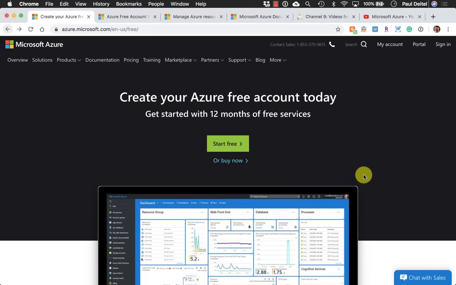
Task: Click the Search text field on Azure header
Action: 351,44
